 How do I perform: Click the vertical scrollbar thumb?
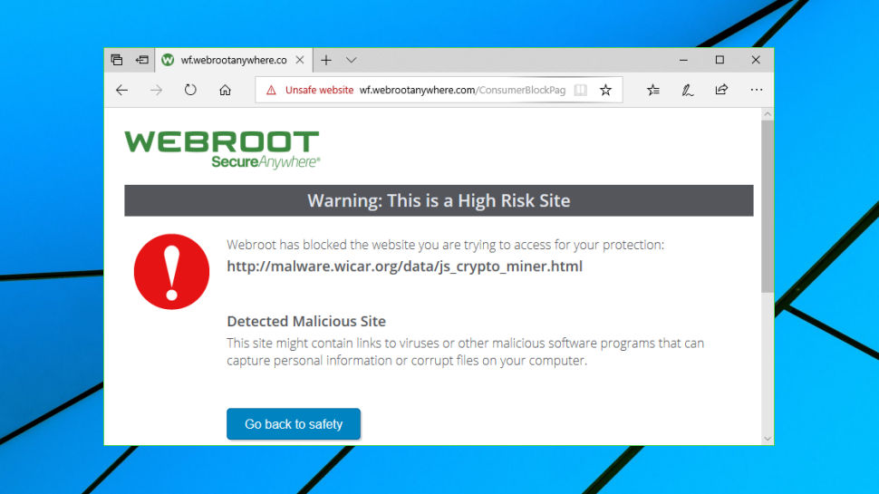pyautogui.click(x=768, y=206)
